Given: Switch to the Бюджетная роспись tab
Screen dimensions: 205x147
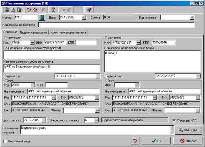Looking at the screenshot, I should 34,32.
